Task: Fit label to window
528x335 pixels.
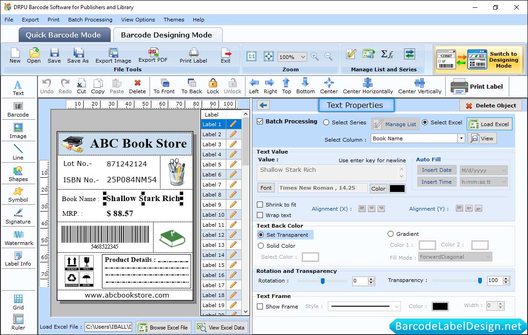Action: coord(269,56)
